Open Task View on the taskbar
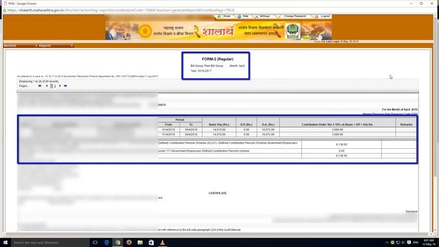Viewport: 439px width, 247px height. [x=95, y=242]
